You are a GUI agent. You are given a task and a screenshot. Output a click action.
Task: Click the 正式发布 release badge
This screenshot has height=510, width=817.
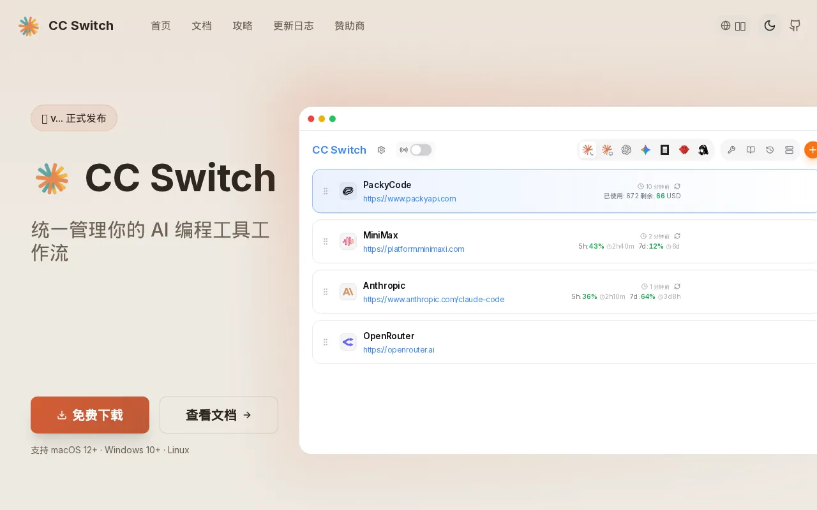(x=74, y=118)
